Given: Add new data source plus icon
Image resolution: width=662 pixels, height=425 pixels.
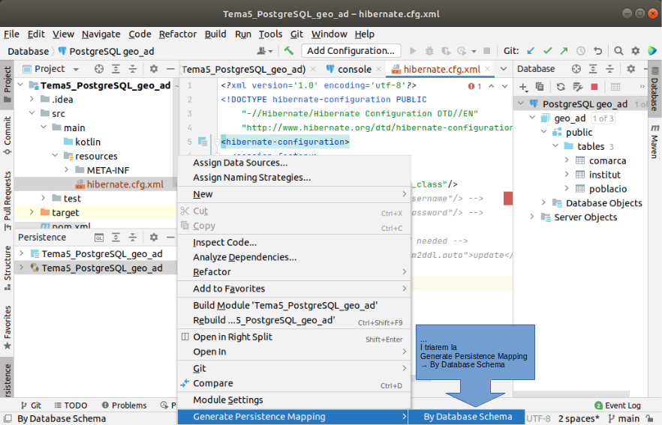Looking at the screenshot, I should click(523, 87).
